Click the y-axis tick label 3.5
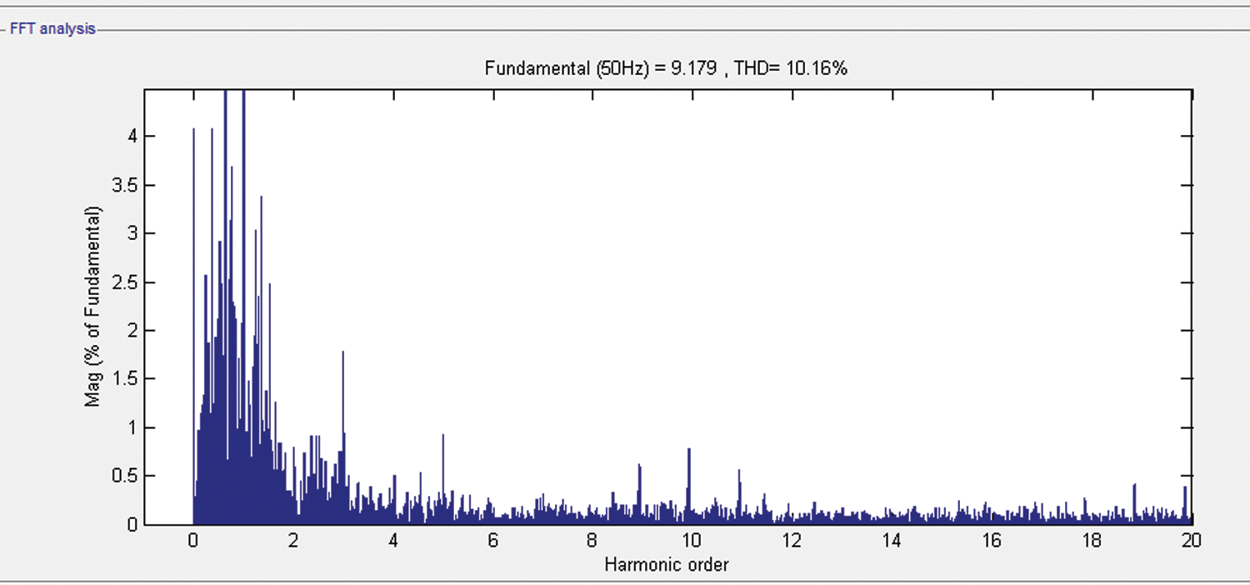 pyautogui.click(x=123, y=185)
